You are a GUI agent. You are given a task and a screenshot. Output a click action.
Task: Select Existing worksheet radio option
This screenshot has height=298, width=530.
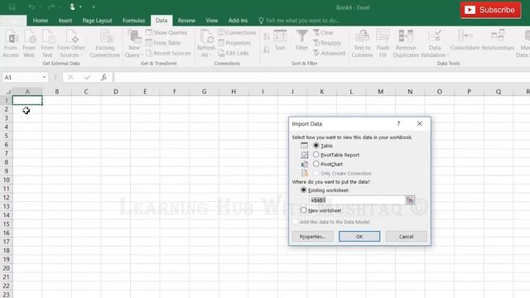pos(304,190)
